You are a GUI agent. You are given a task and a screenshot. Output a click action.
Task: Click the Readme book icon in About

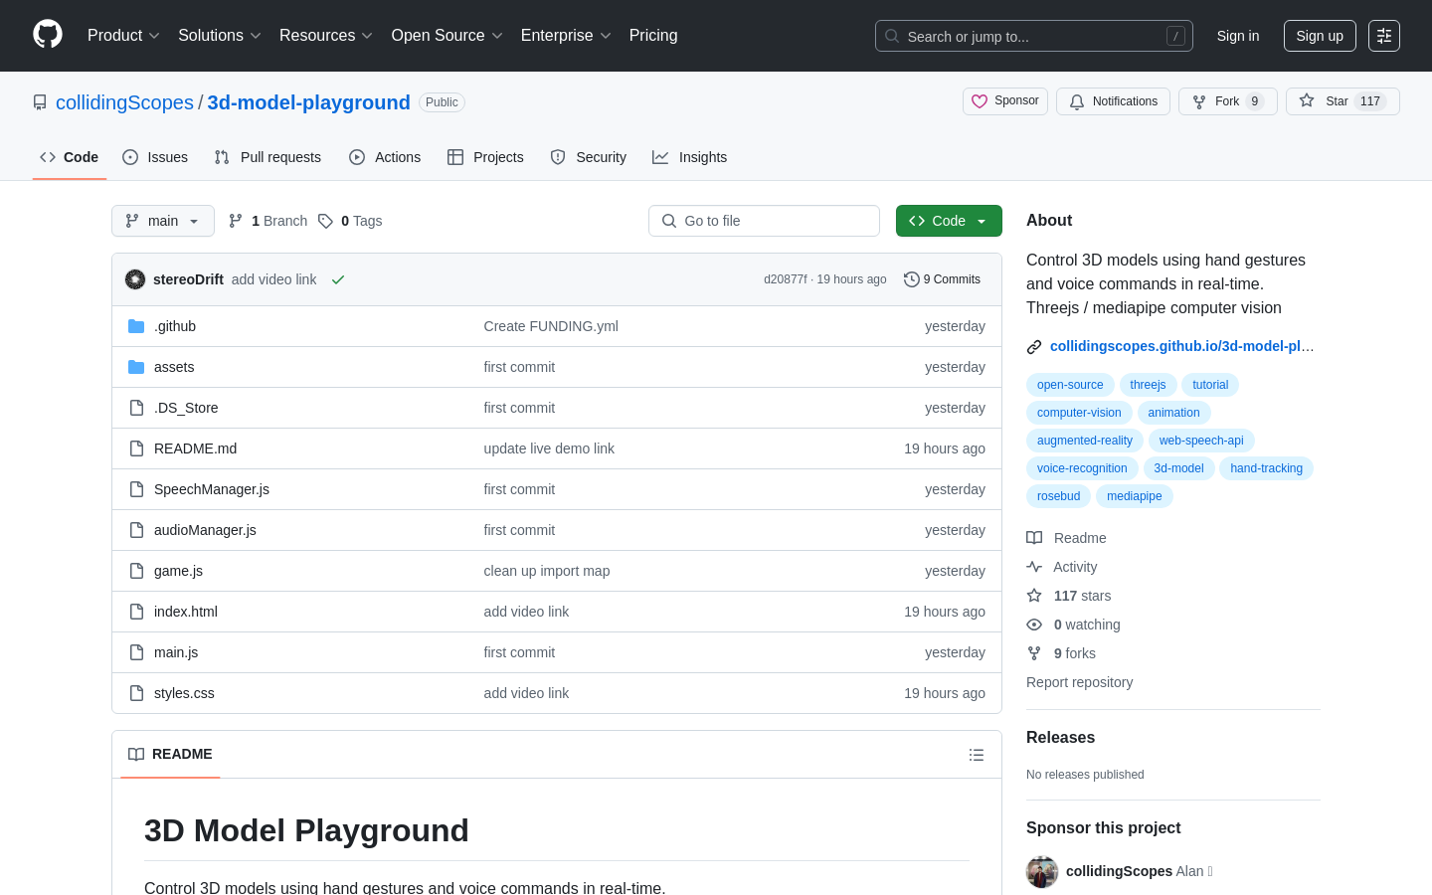pyautogui.click(x=1034, y=538)
